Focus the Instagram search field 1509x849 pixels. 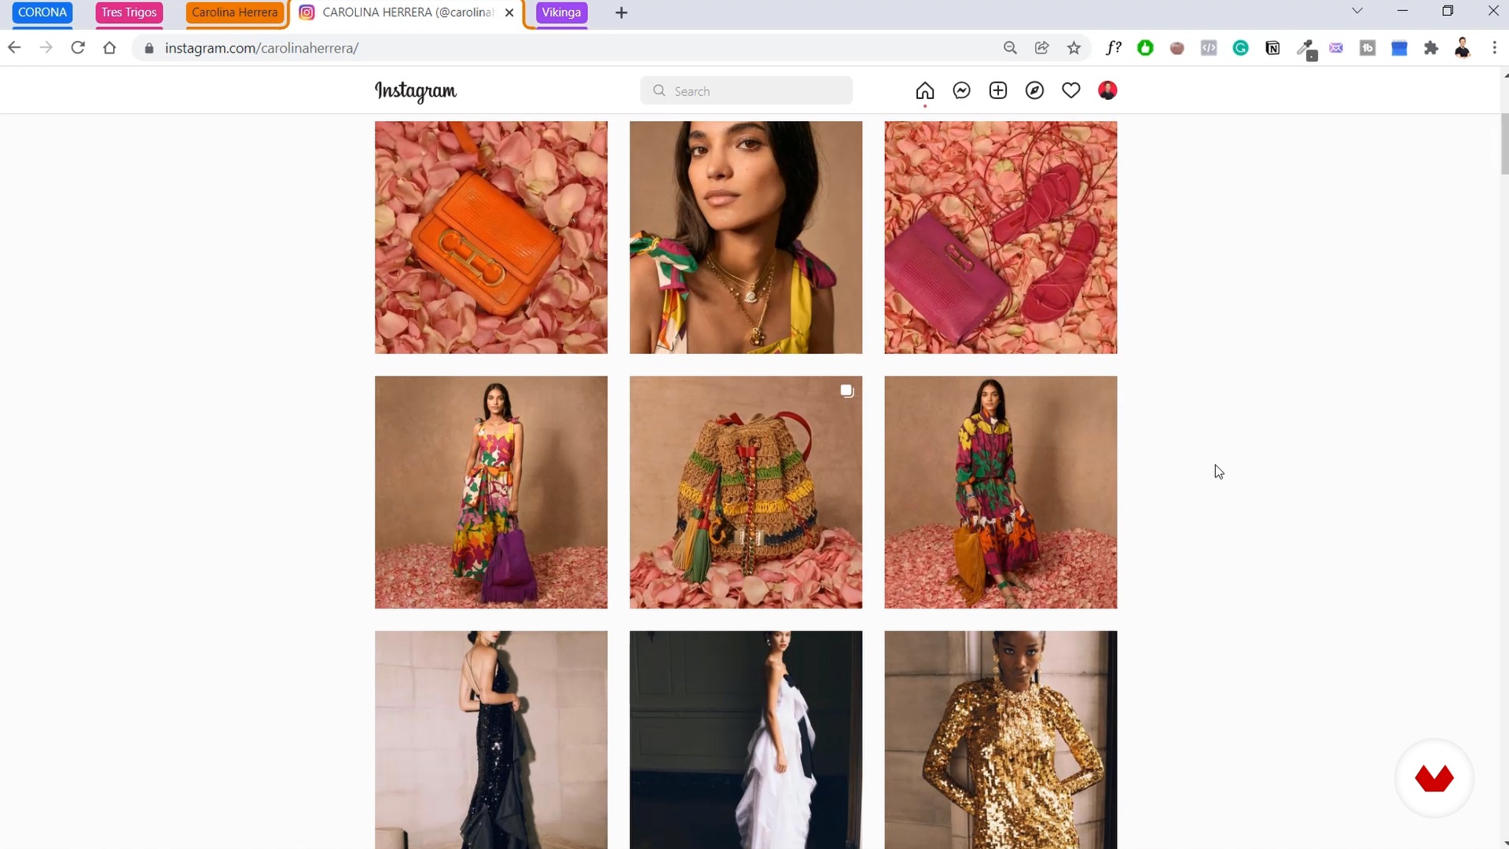pyautogui.click(x=747, y=91)
